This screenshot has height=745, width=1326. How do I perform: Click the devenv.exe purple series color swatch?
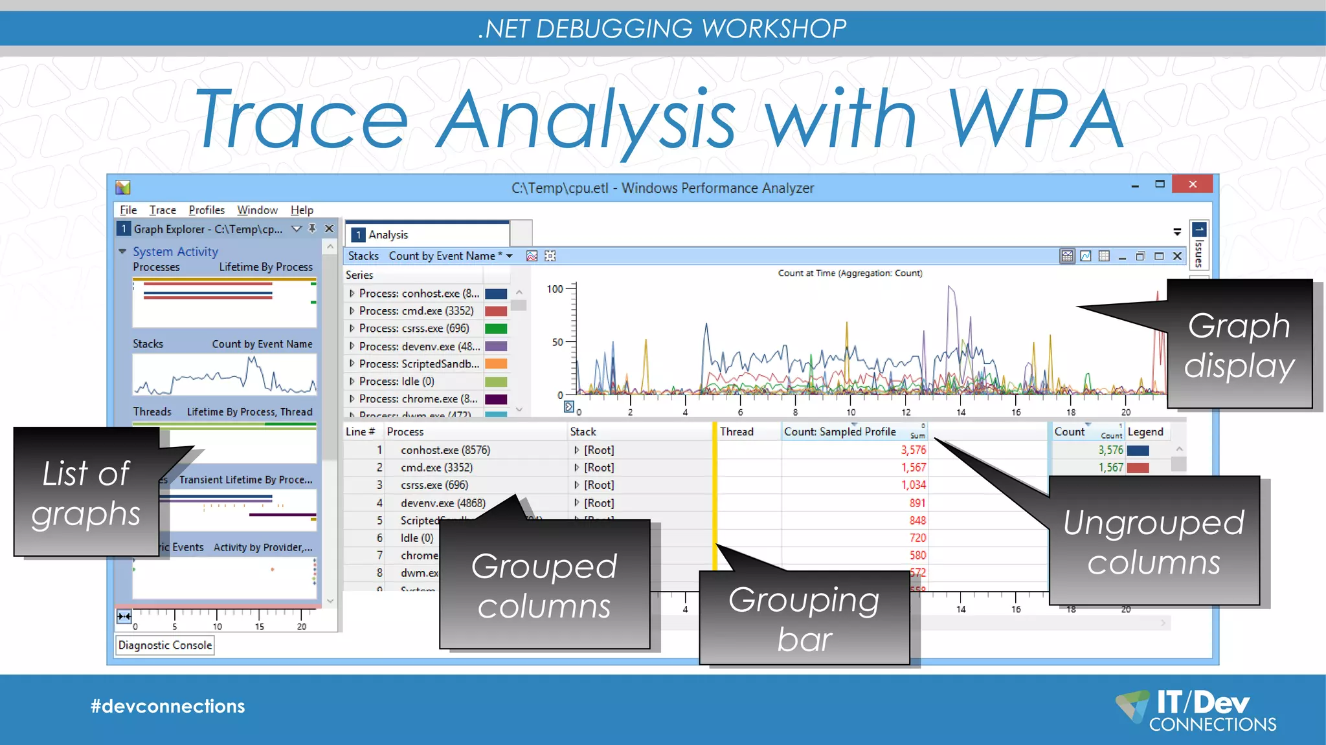tap(496, 346)
